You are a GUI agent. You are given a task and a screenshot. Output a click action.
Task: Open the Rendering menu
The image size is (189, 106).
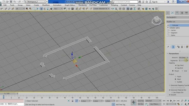(82, 5)
